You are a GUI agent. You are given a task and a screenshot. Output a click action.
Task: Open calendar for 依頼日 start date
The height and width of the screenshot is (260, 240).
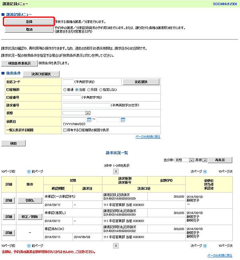(x=89, y=120)
